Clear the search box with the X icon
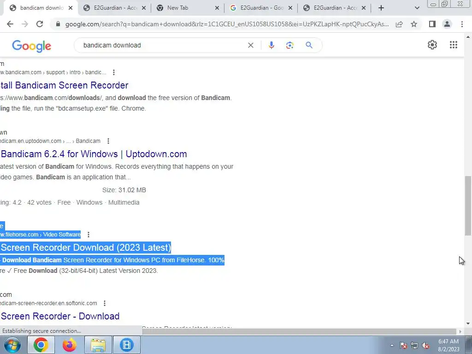 tap(250, 45)
